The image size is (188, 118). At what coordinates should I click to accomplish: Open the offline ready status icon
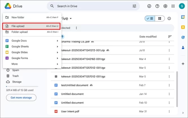coord(149,6)
